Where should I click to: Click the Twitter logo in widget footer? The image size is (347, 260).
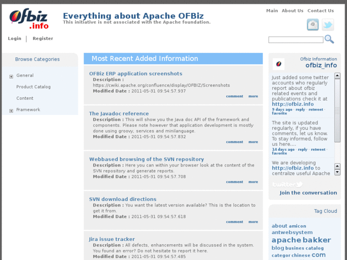click(x=288, y=184)
